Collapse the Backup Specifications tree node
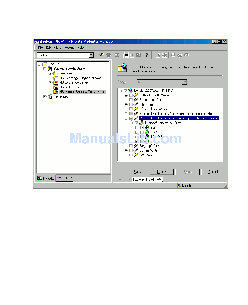This screenshot has height=305, width=248. tap(45, 69)
